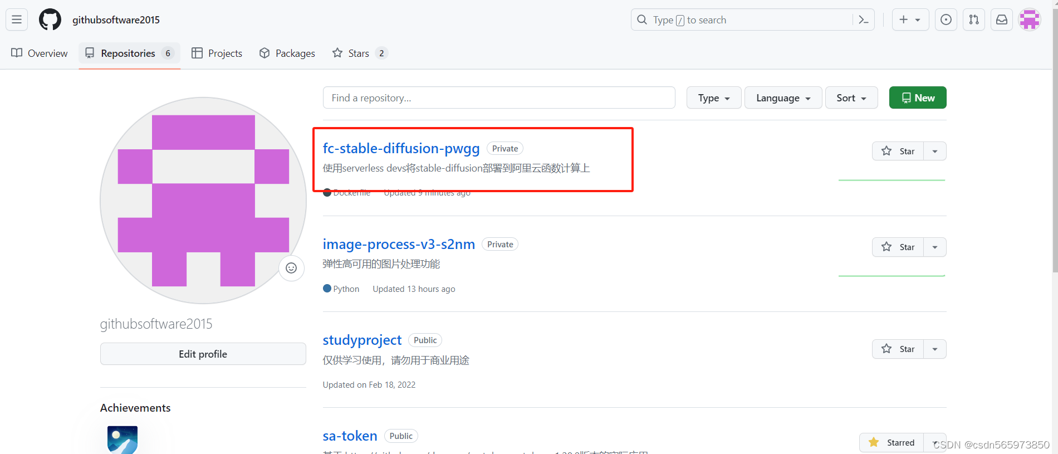Click the Achievements heading link
This screenshot has width=1058, height=454.
pyautogui.click(x=135, y=408)
